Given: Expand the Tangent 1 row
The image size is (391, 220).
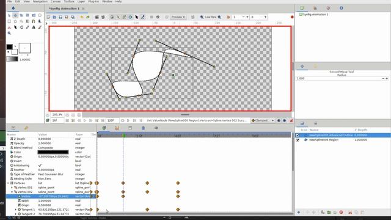Looking at the screenshot, I should 16,210.
